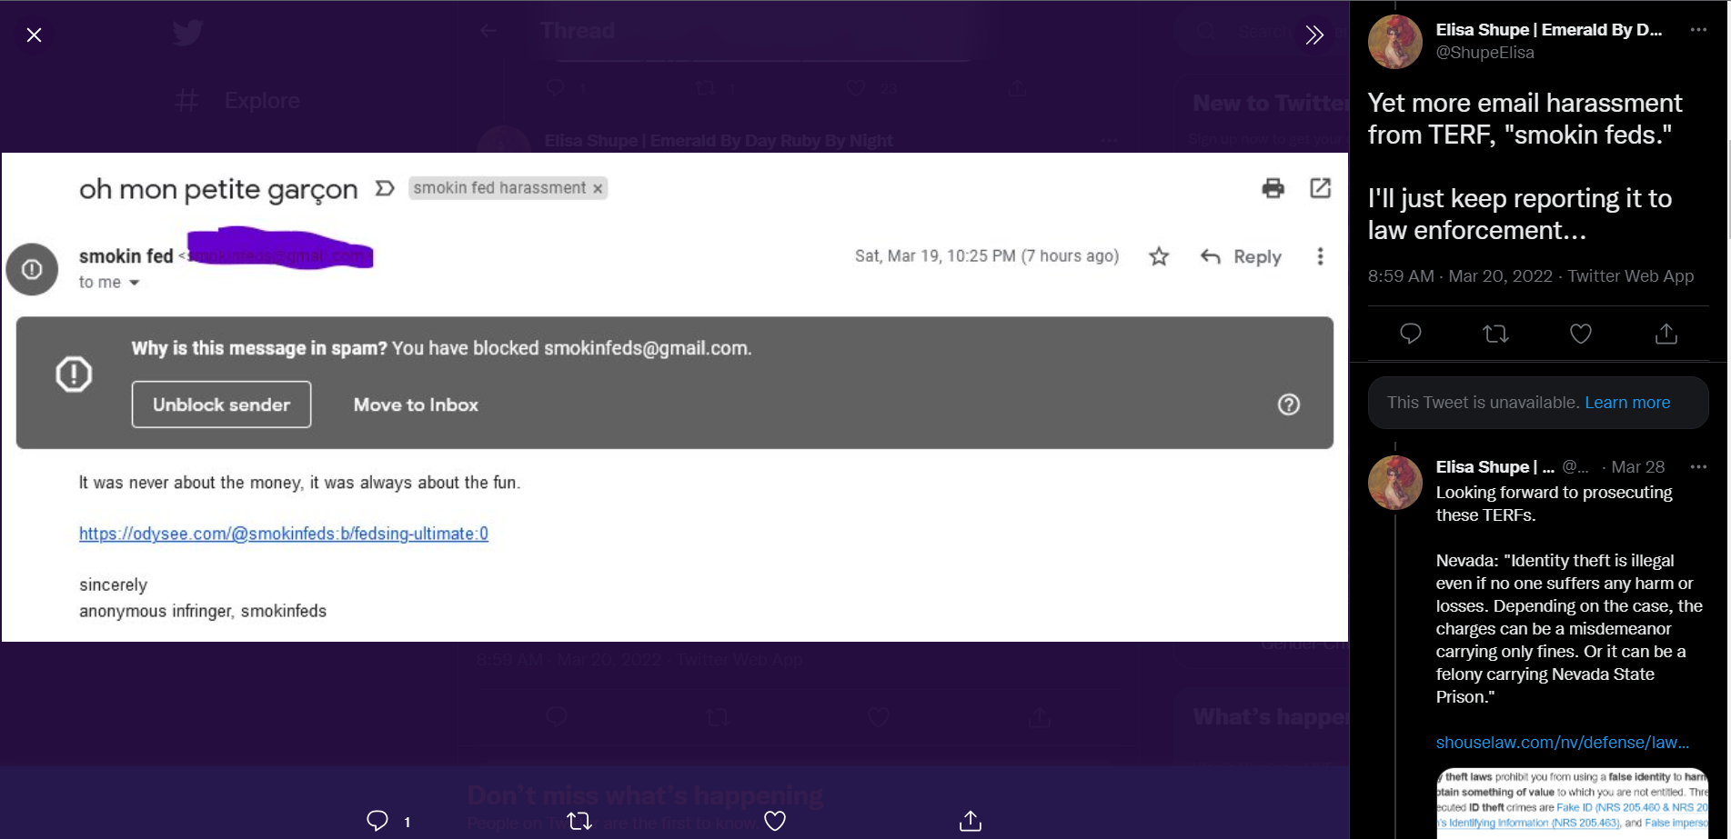
Task: Click the Elisa Shupe display name on main tweet
Action: 1548,30
